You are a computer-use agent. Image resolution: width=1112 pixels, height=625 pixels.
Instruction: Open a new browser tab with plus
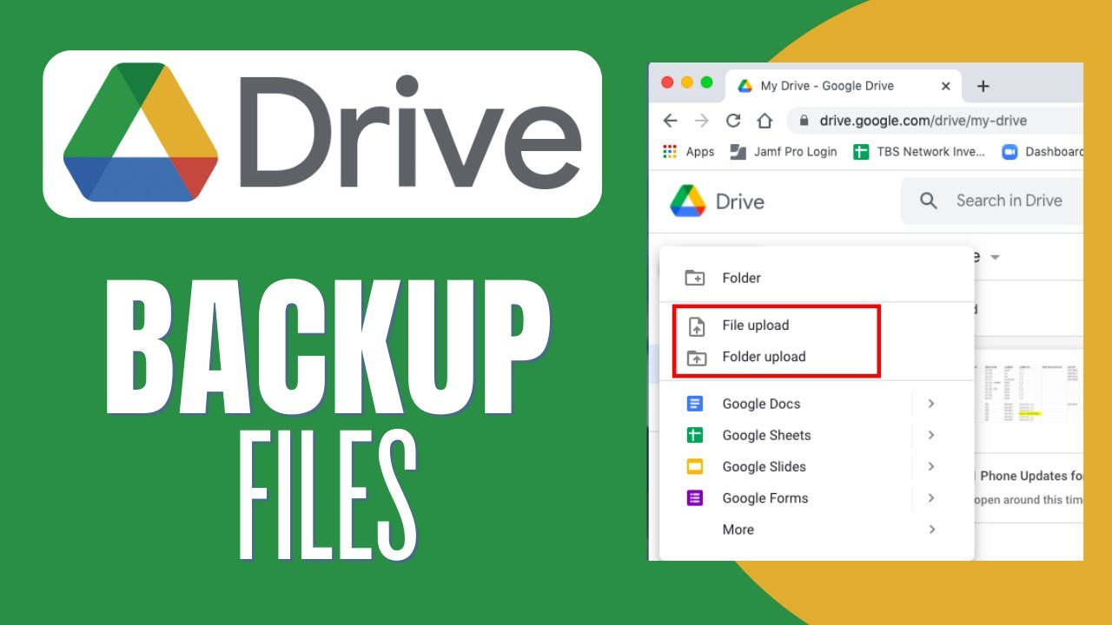983,86
